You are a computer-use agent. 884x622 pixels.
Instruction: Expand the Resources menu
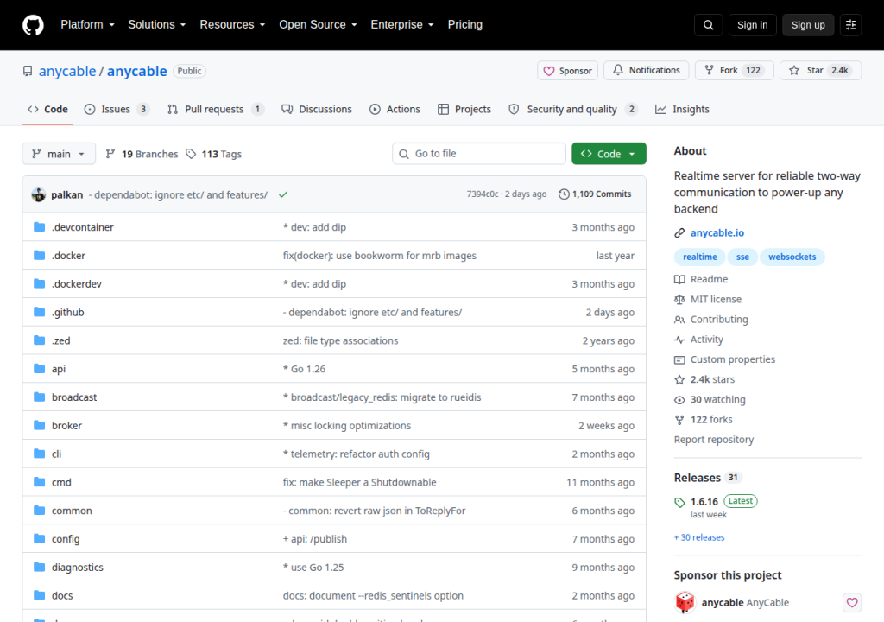(x=232, y=25)
